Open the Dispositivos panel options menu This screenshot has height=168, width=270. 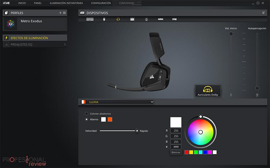click(x=264, y=13)
